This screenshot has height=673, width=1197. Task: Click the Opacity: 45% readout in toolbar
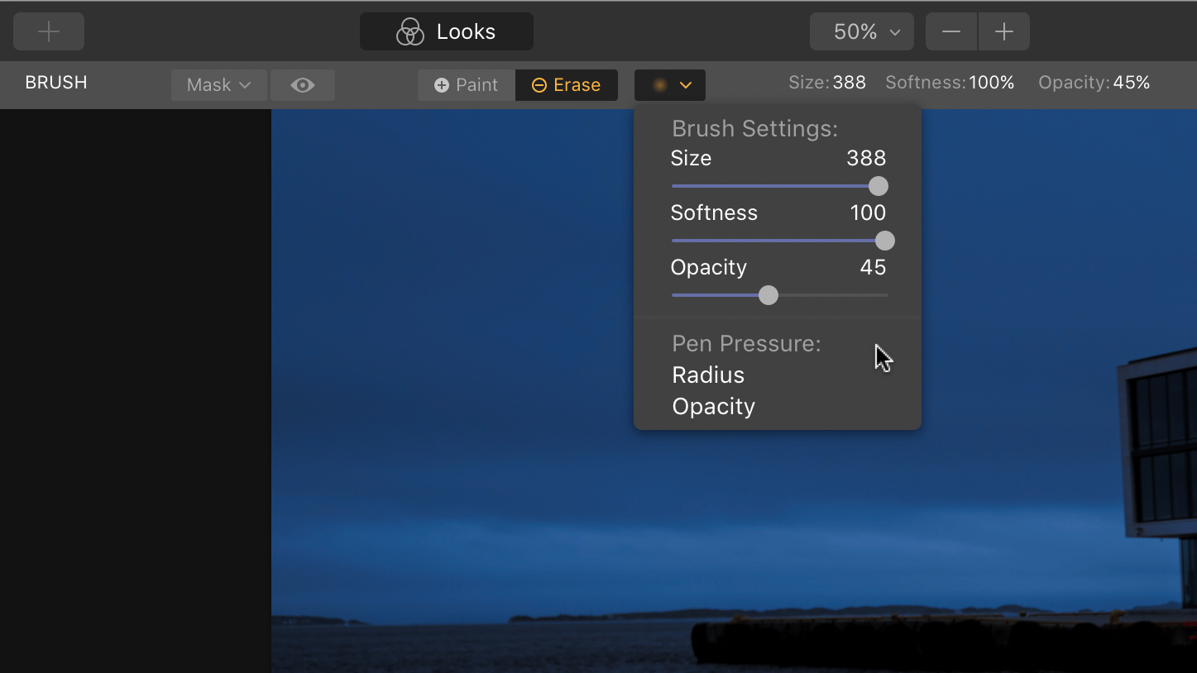(1094, 83)
